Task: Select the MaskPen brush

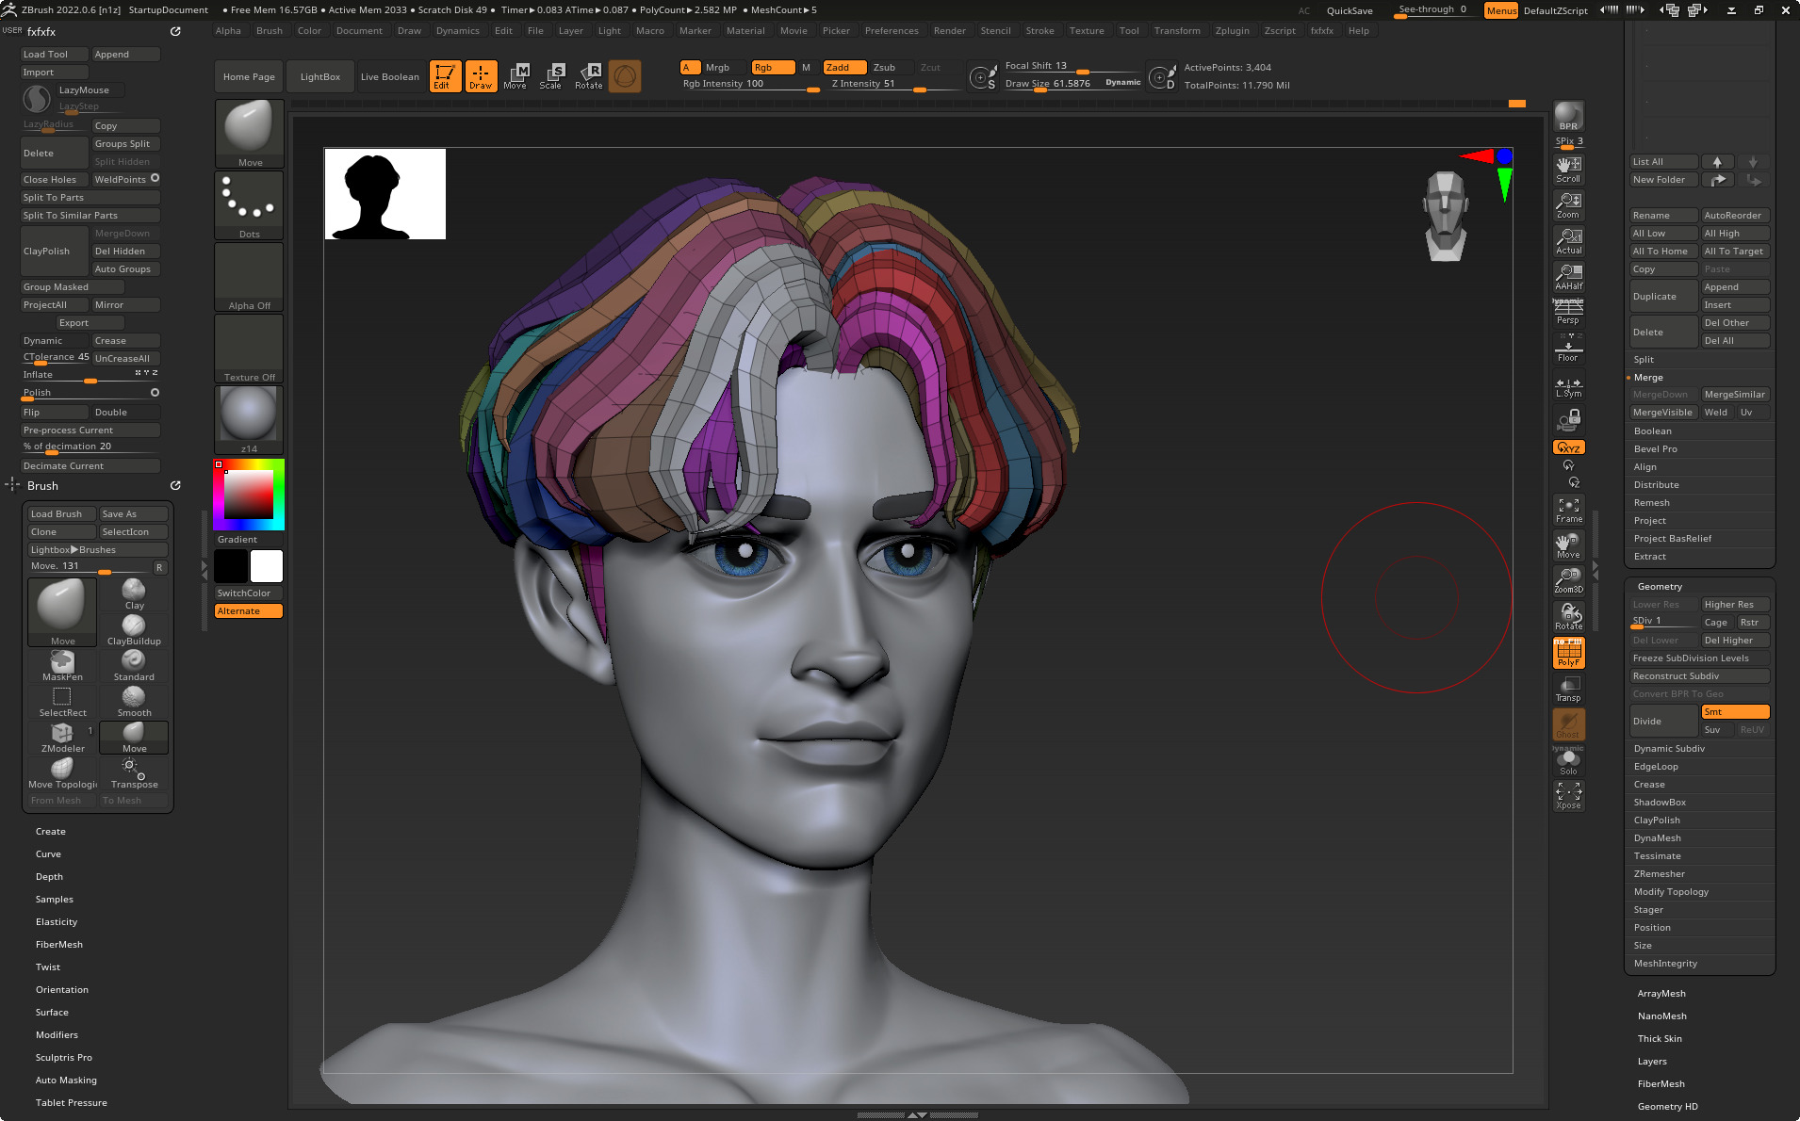Action: tap(62, 666)
